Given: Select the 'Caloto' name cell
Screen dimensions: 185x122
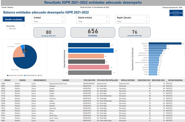Looking at the screenshot, I should (x=51, y=96).
